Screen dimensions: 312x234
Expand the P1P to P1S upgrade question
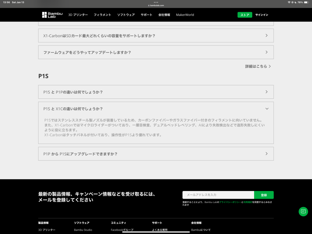[156, 154]
